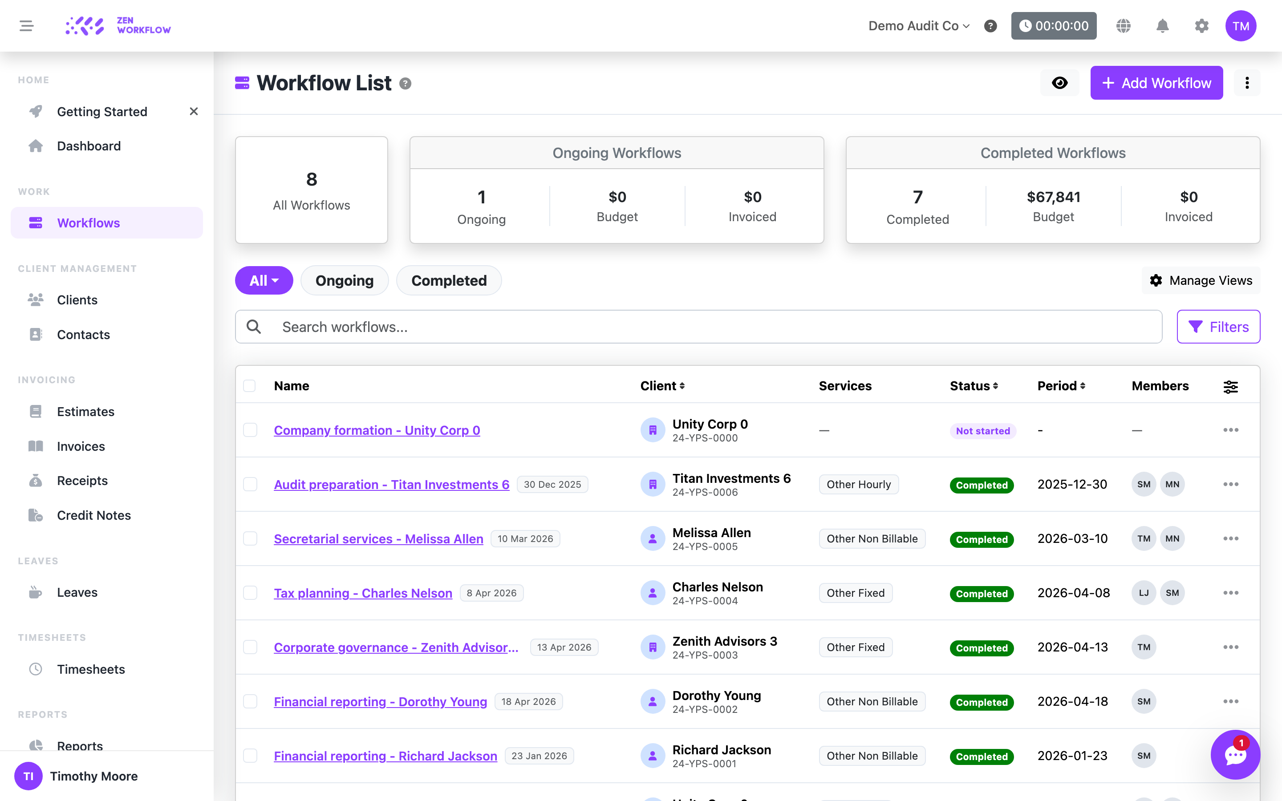Toggle the eye visibility button

(x=1059, y=83)
